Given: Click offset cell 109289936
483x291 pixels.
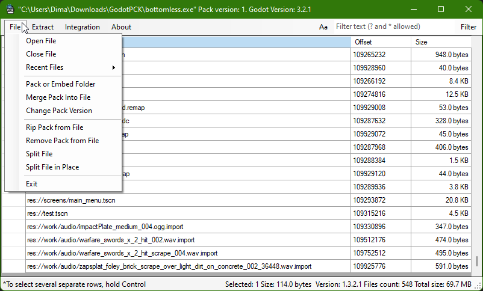Looking at the screenshot, I should click(x=381, y=187).
